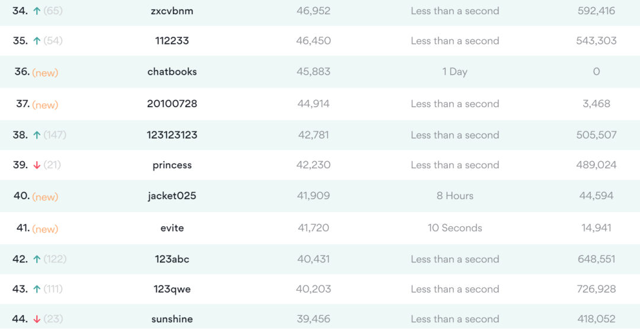
Task: Click the 1 Day crack time
Action: pyautogui.click(x=455, y=72)
